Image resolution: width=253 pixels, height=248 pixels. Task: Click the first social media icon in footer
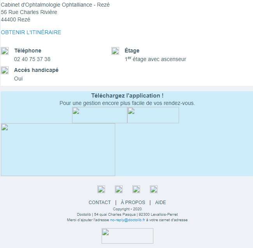click(101, 189)
